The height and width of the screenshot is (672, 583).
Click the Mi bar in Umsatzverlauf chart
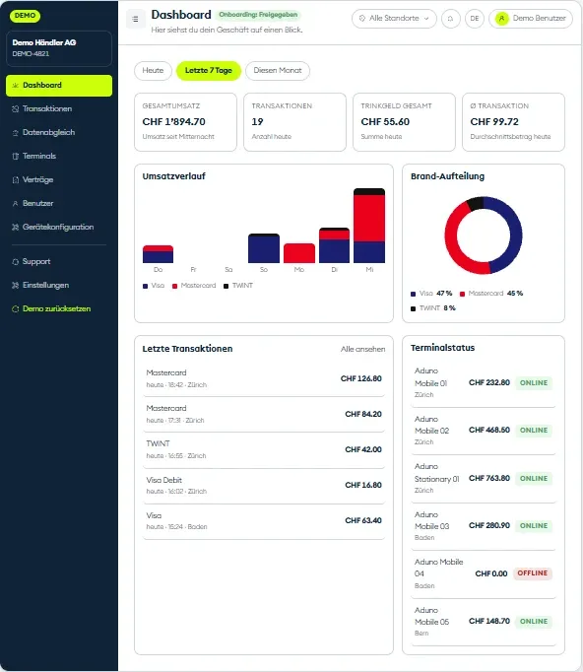click(369, 226)
